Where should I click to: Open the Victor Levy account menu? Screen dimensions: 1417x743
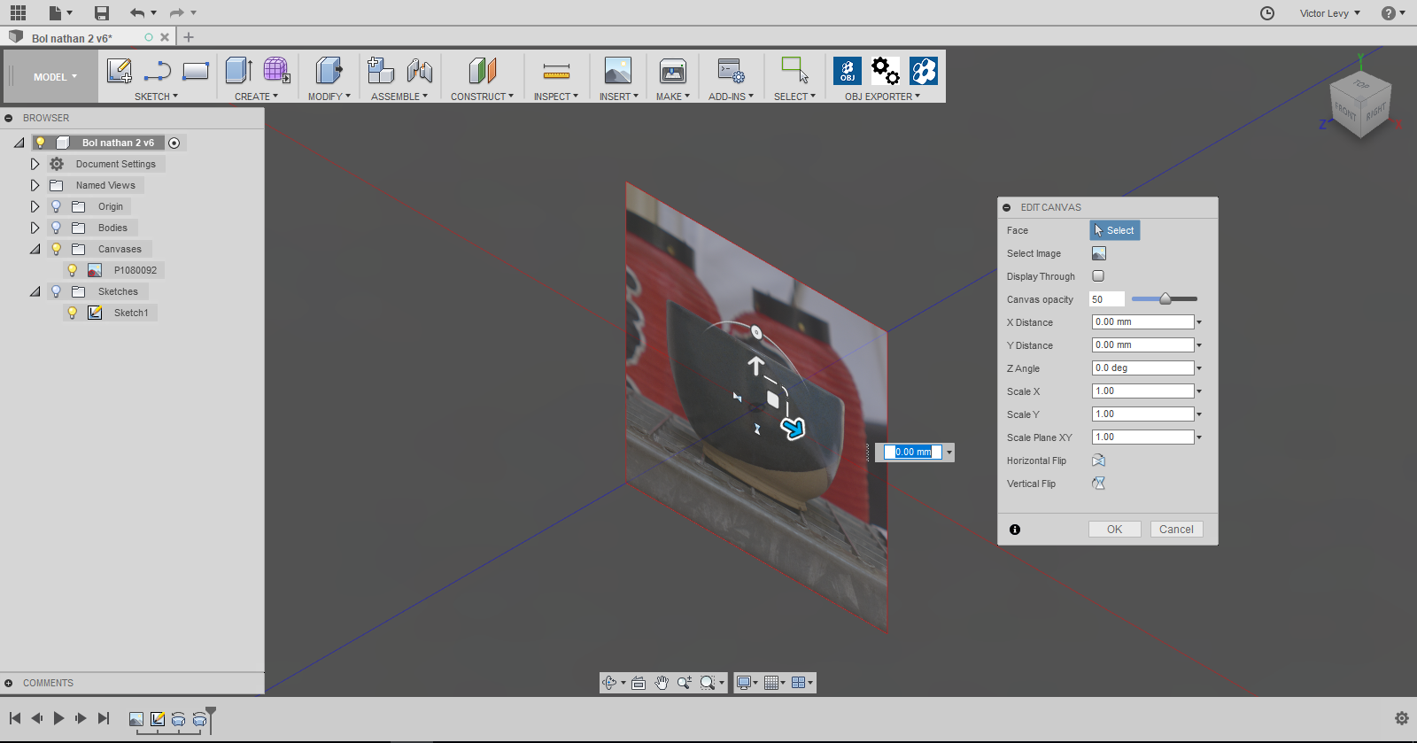pos(1329,13)
